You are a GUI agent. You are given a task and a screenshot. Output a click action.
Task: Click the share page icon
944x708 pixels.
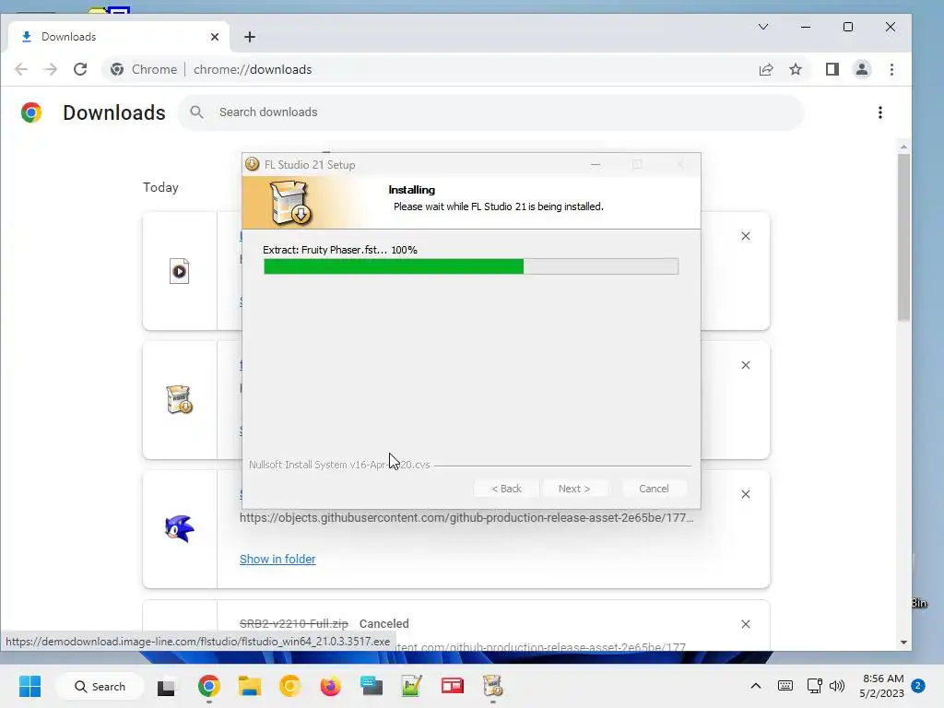[766, 69]
